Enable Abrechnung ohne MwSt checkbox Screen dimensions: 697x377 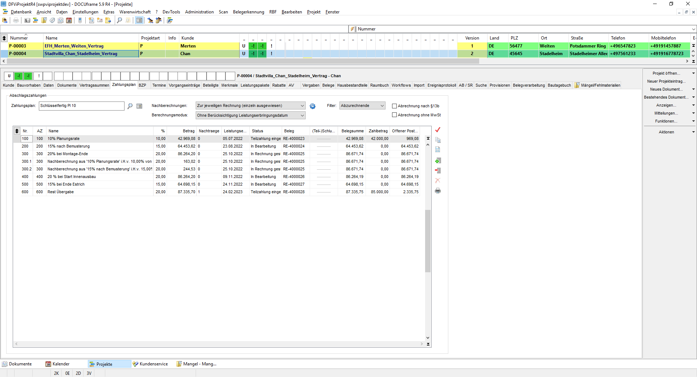tap(394, 115)
